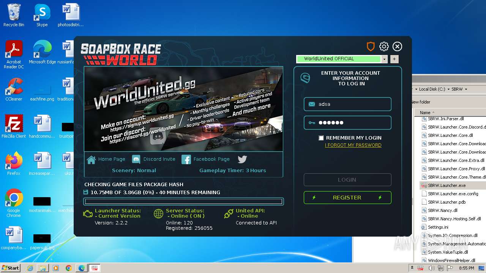Image resolution: width=486 pixels, height=273 pixels.
Task: Select the increasepar Word document icon
Action: click(x=42, y=164)
